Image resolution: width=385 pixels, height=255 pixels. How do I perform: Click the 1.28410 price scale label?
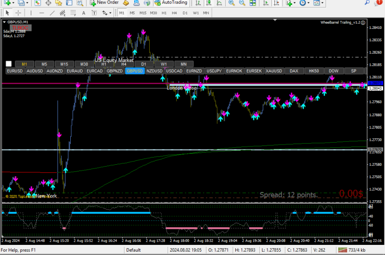tap(375, 28)
